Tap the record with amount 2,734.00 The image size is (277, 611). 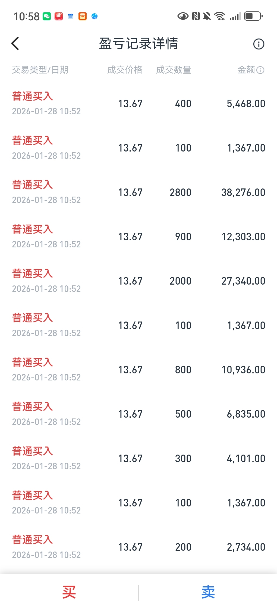click(x=138, y=547)
